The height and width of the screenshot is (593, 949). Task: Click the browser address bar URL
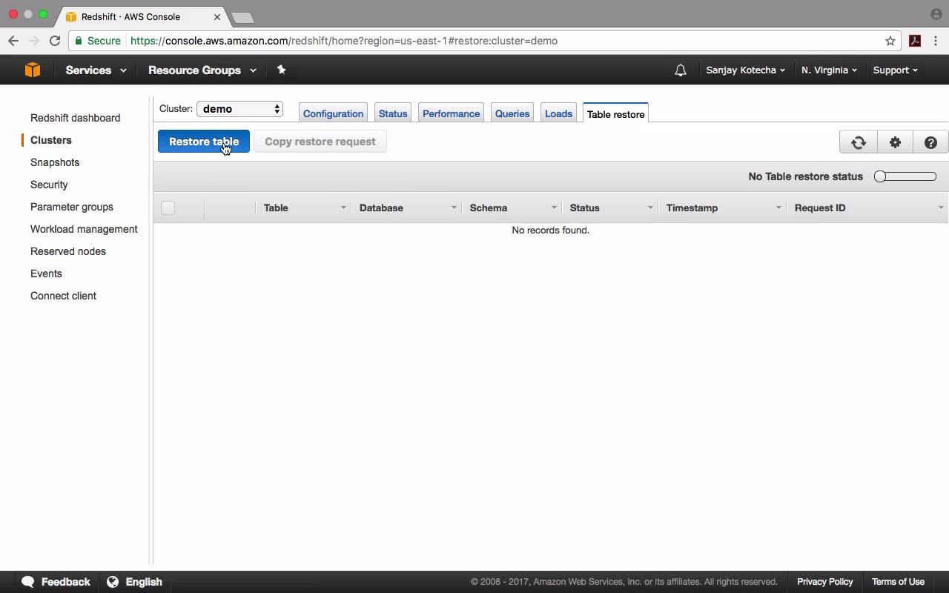click(x=344, y=41)
